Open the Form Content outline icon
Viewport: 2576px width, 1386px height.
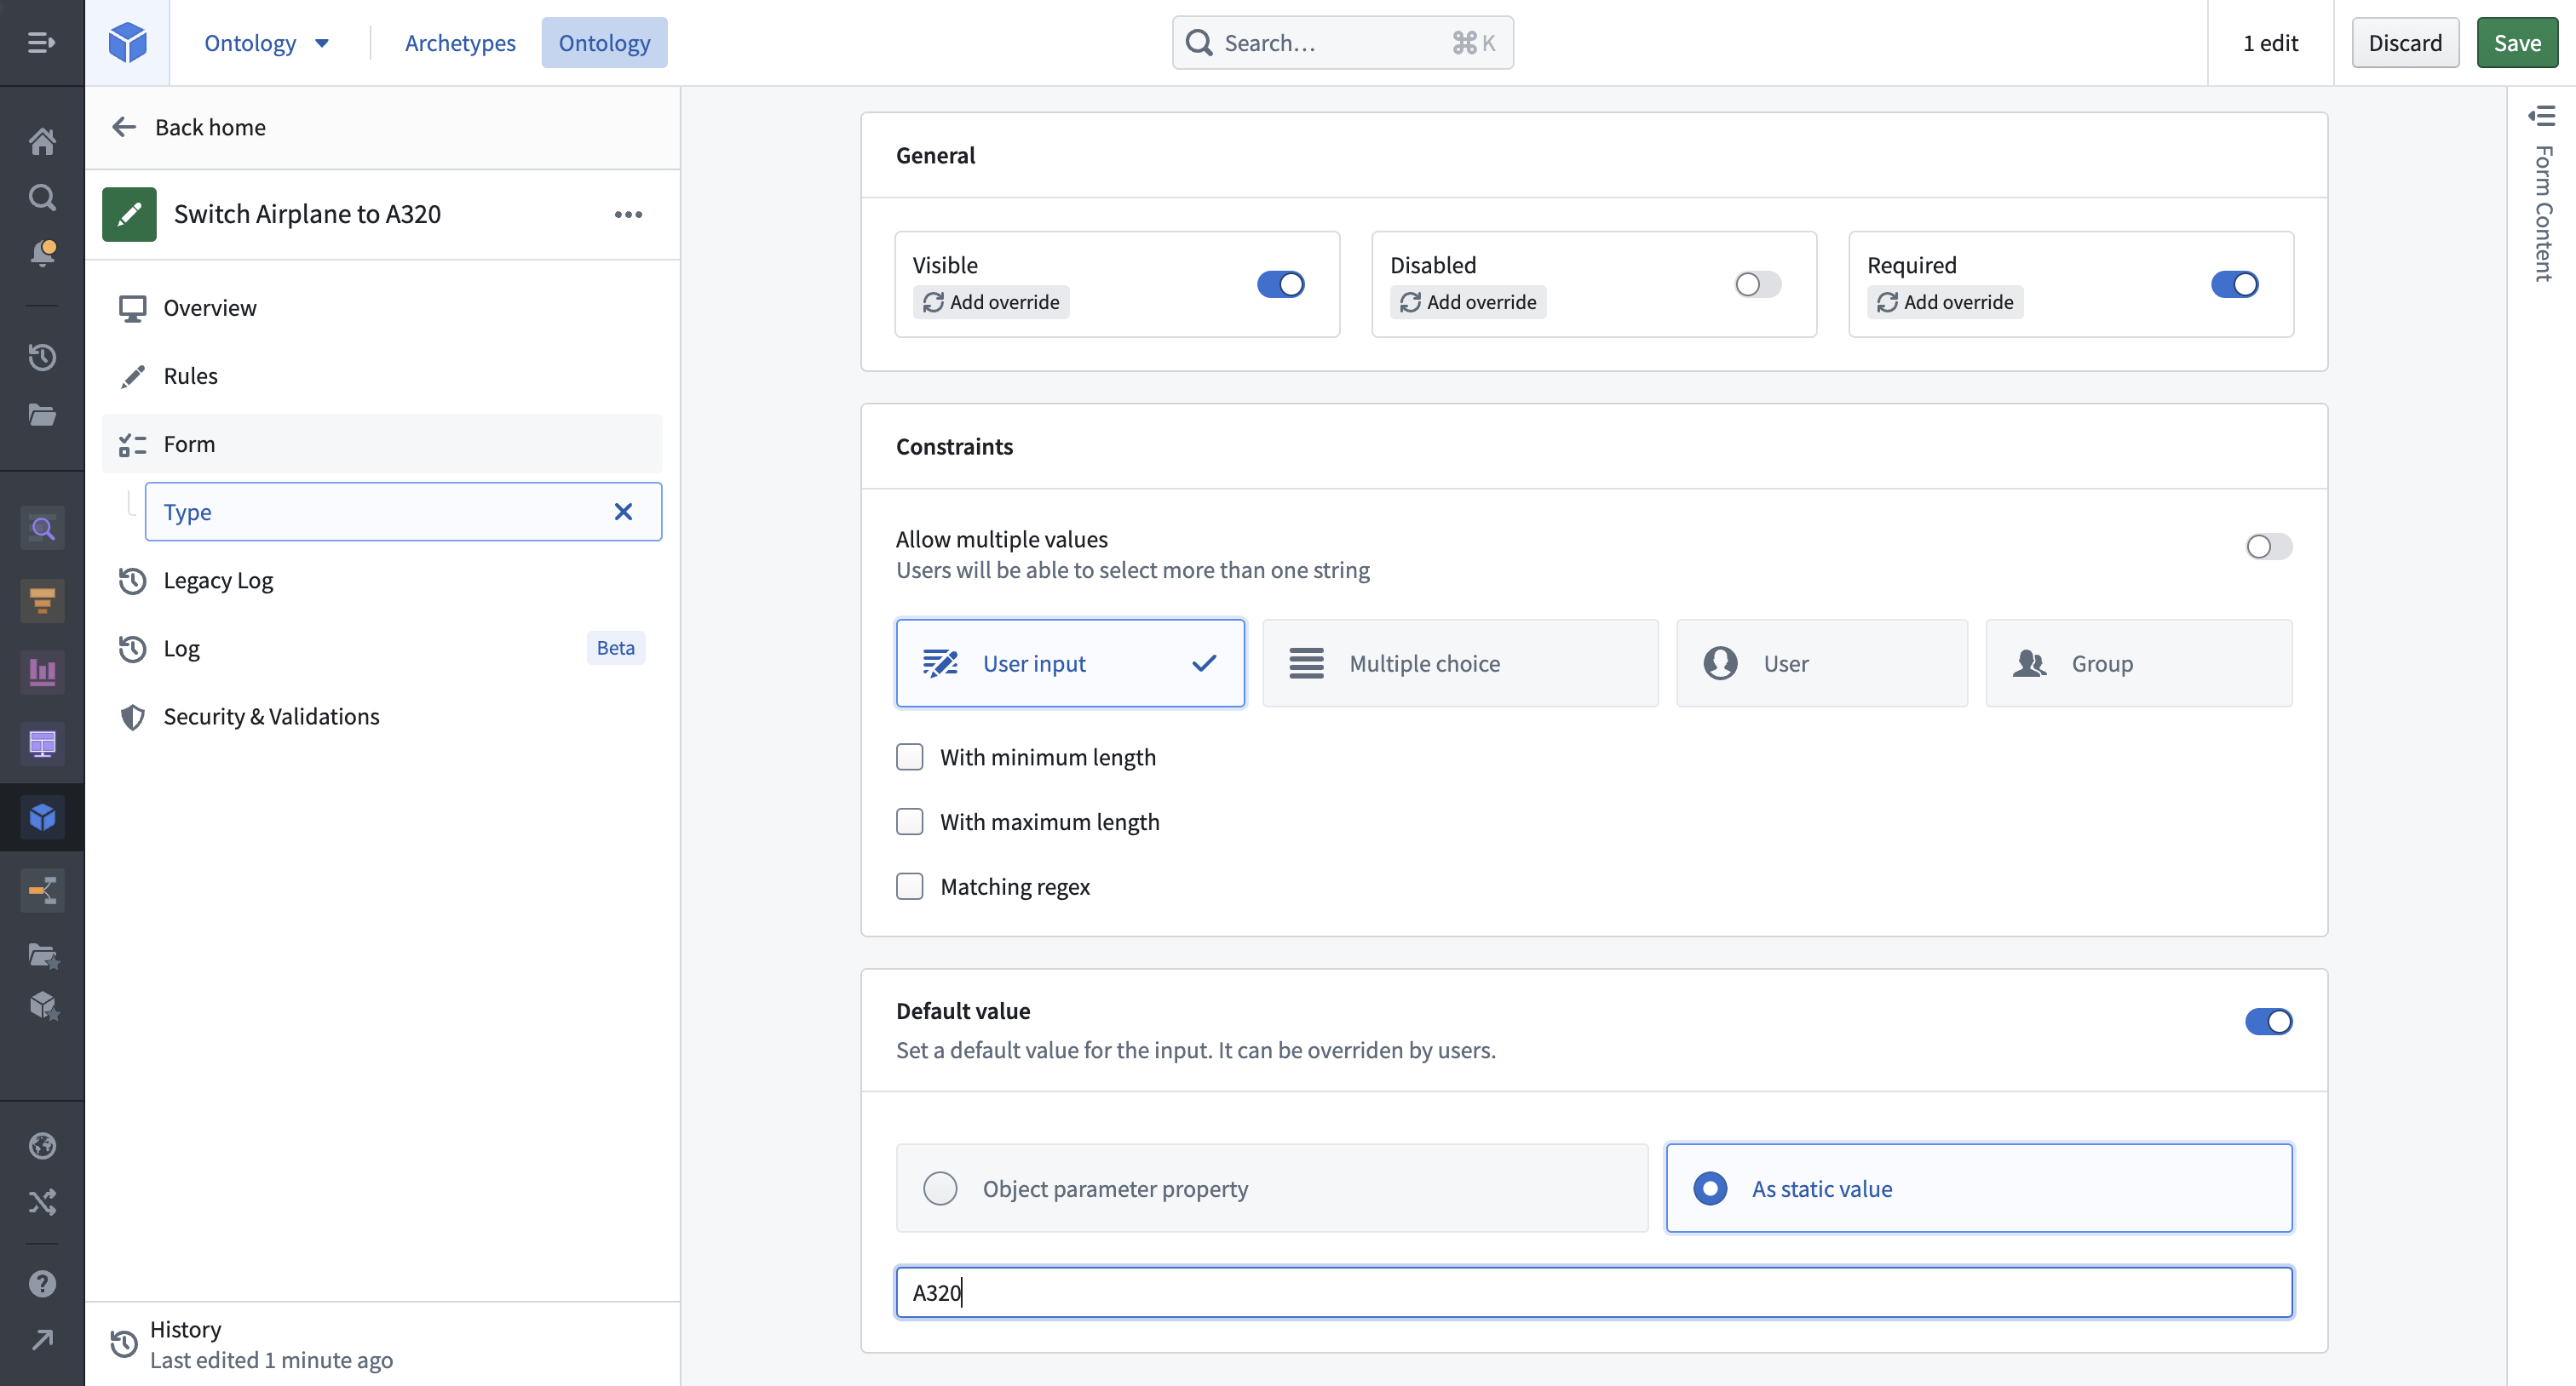coord(2542,116)
